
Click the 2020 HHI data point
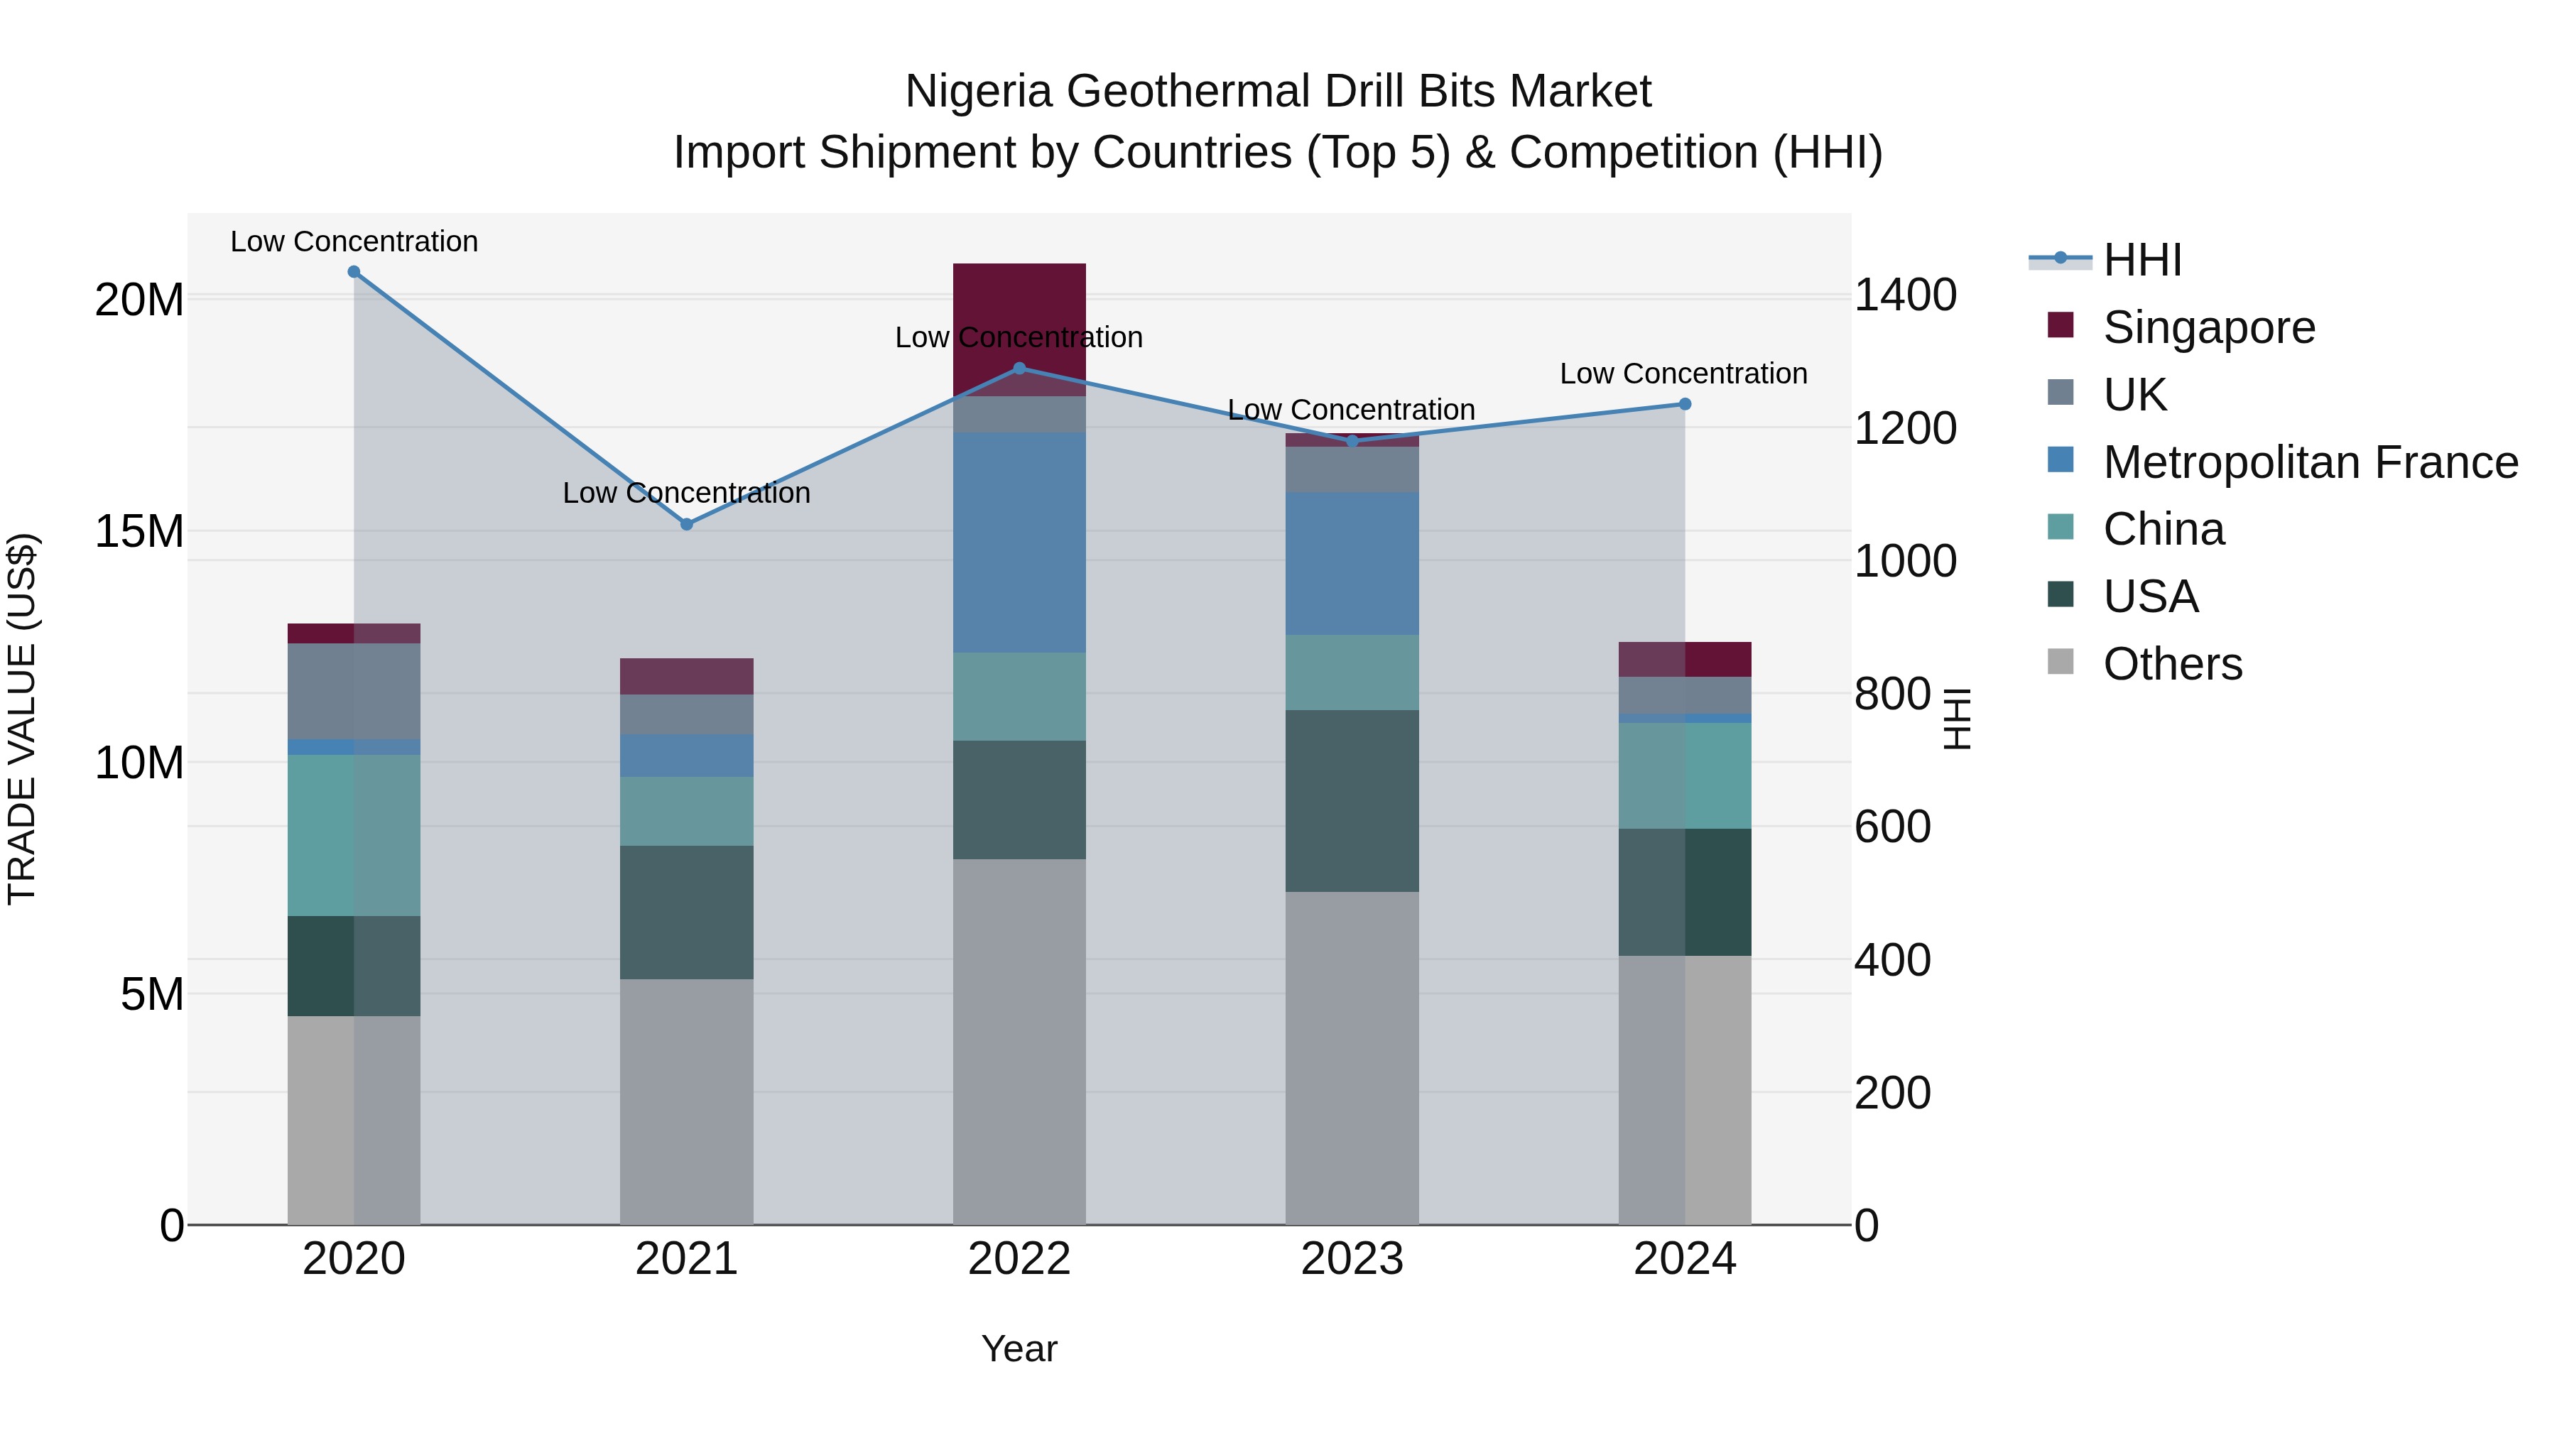click(x=354, y=272)
